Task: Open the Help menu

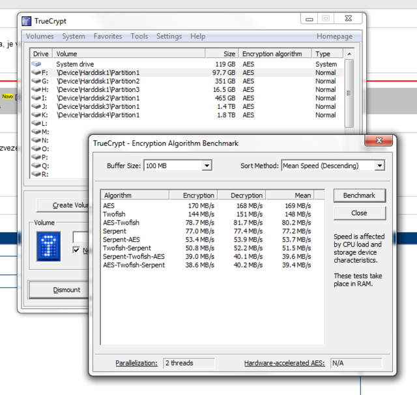Action: (x=197, y=36)
